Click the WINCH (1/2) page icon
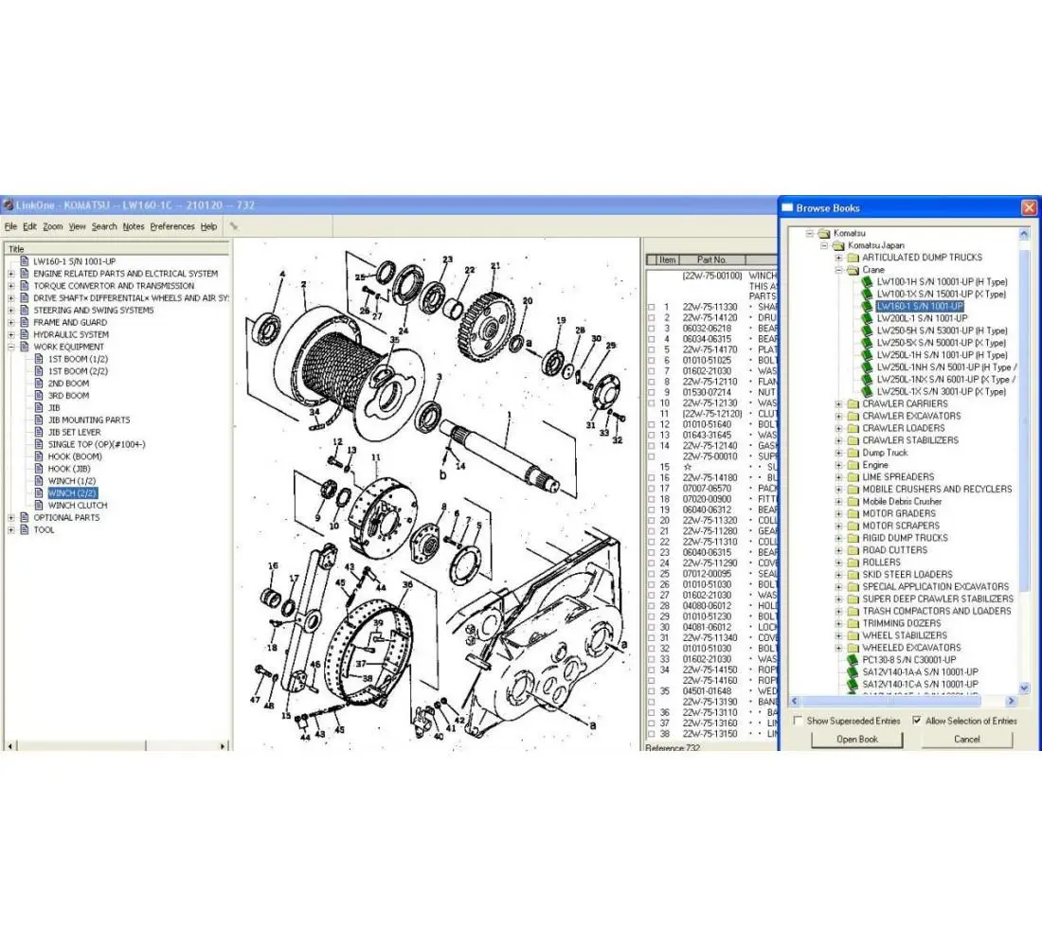Screen dimensions: 1042x947 (x=39, y=480)
